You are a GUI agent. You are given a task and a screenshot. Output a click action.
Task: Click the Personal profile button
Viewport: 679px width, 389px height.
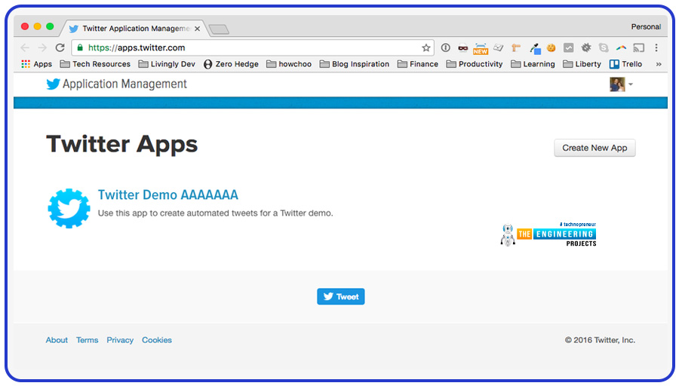click(646, 27)
